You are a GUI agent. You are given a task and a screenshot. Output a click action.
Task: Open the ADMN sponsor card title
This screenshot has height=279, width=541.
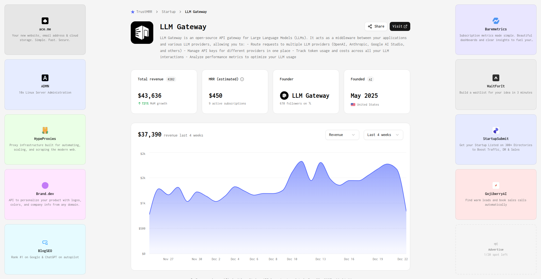click(x=45, y=86)
